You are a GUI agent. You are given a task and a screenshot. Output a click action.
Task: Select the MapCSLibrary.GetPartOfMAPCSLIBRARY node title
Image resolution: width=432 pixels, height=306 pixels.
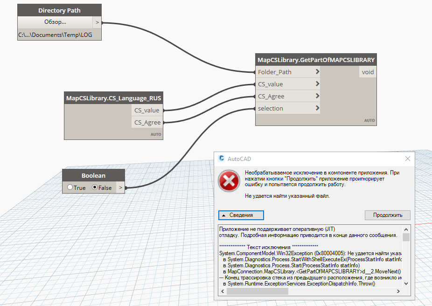[316, 60]
